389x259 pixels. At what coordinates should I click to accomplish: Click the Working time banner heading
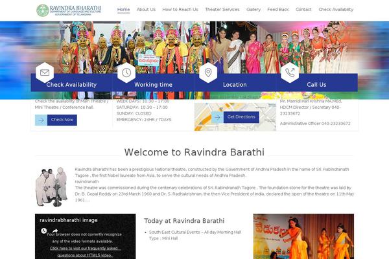pos(153,85)
